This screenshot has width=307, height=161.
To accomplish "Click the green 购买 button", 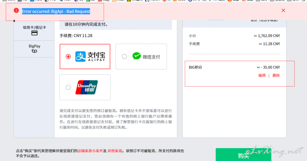I will pyautogui.click(x=243, y=155).
